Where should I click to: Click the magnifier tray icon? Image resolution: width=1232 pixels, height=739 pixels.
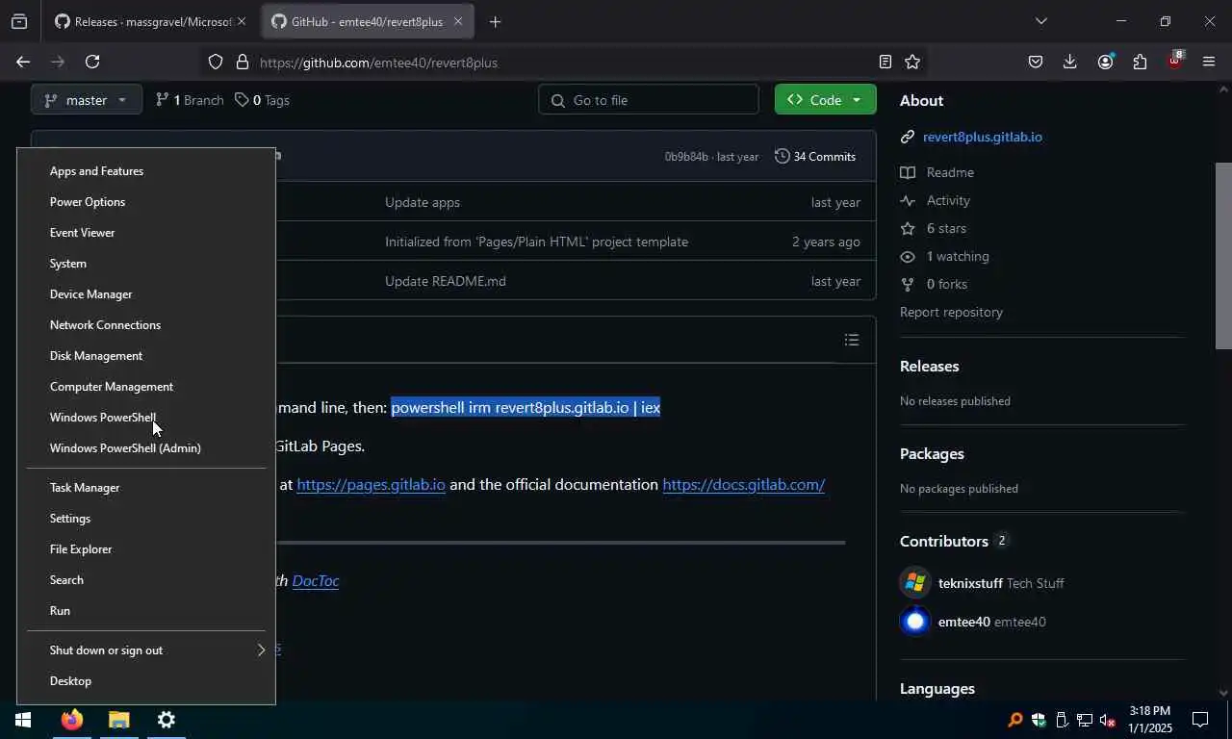coord(1014,720)
